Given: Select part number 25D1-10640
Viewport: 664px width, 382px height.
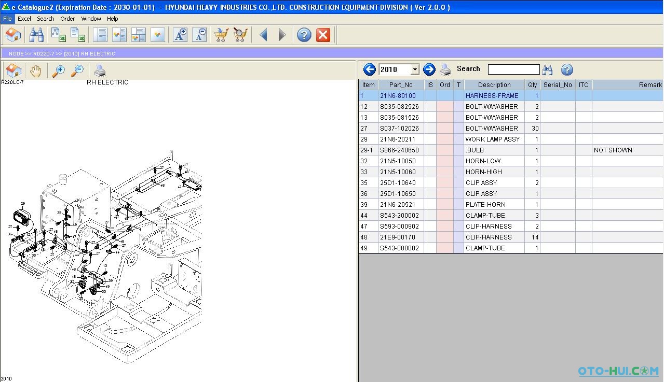Looking at the screenshot, I should point(401,183).
